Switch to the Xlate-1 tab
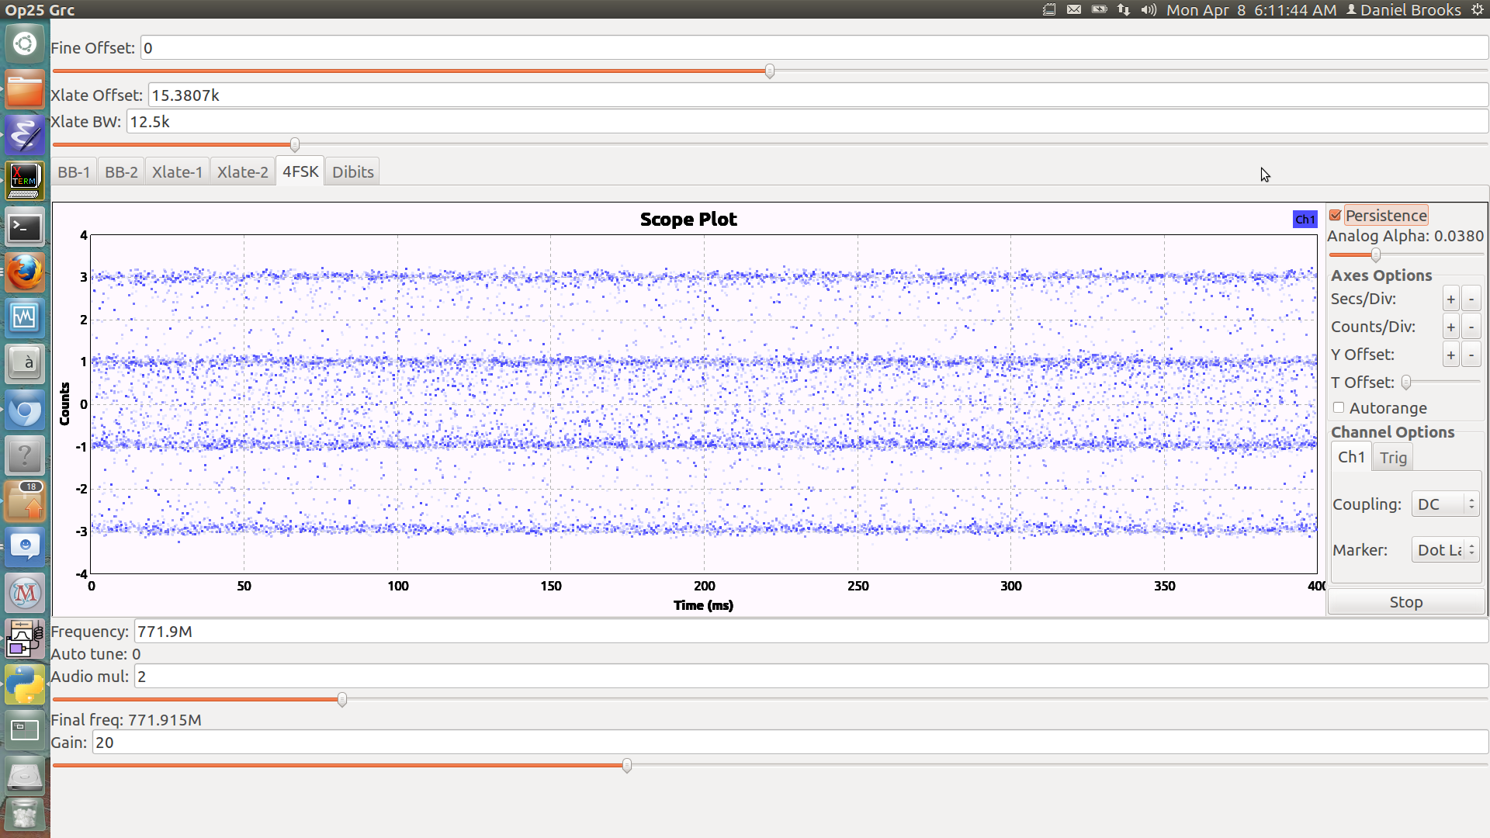1490x838 pixels. tap(177, 172)
